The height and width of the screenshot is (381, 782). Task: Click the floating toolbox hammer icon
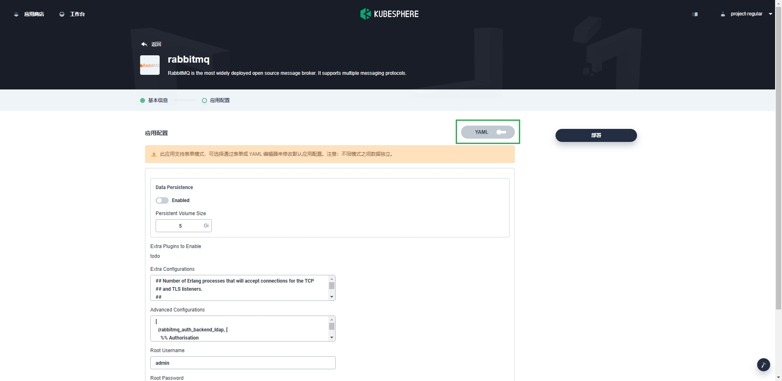coord(764,365)
